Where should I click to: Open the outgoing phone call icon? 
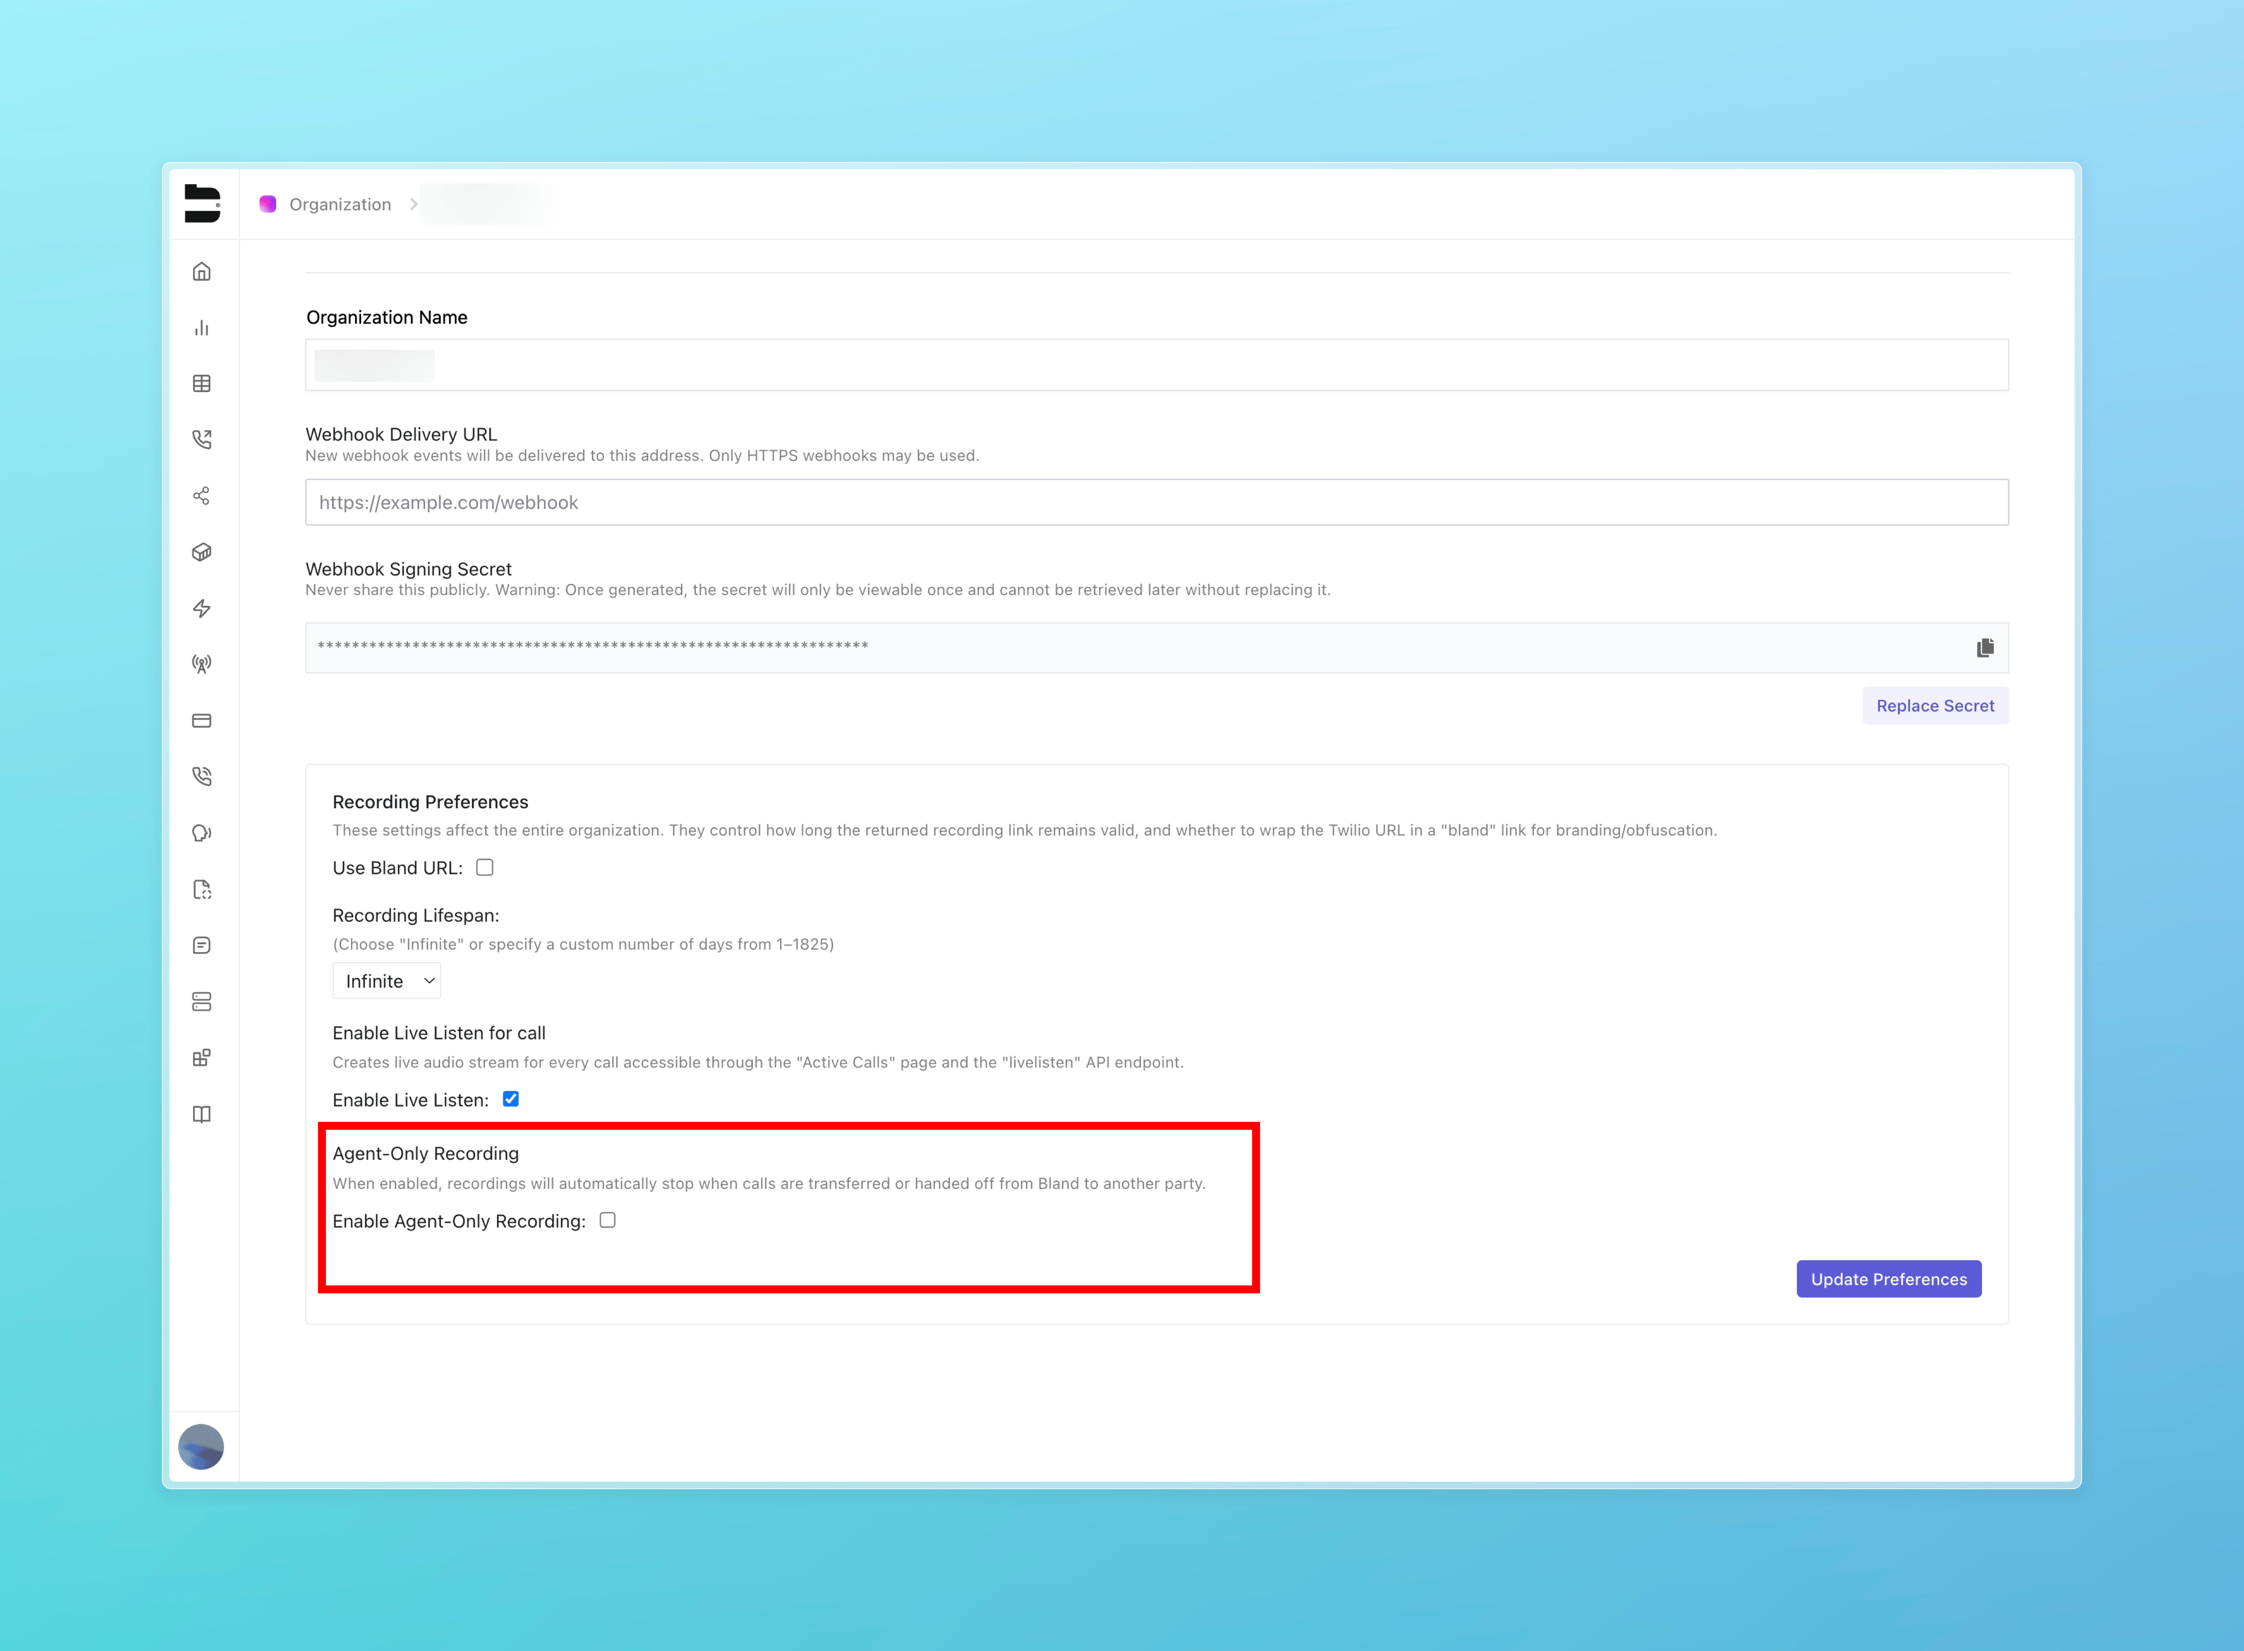(x=202, y=440)
